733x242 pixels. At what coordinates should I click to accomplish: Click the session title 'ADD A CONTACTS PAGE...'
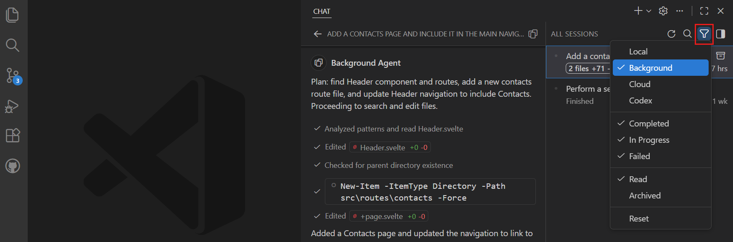tap(425, 34)
